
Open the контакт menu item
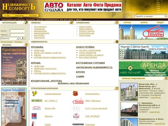click(x=33, y=15)
